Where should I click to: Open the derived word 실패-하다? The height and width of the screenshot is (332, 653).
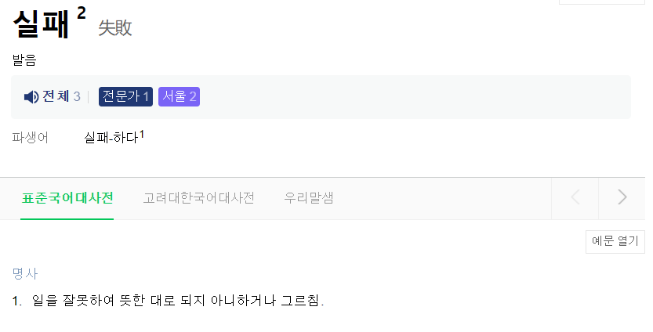(x=111, y=139)
